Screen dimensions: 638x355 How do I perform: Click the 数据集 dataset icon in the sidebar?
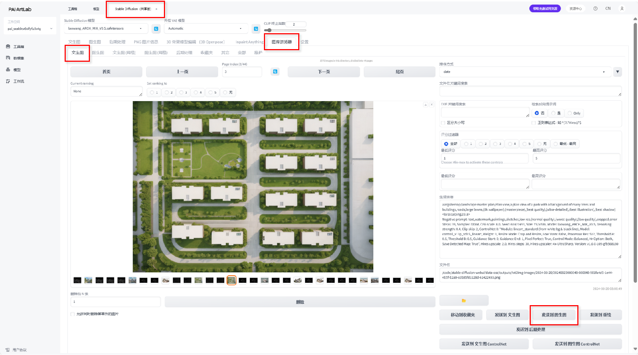(x=8, y=58)
